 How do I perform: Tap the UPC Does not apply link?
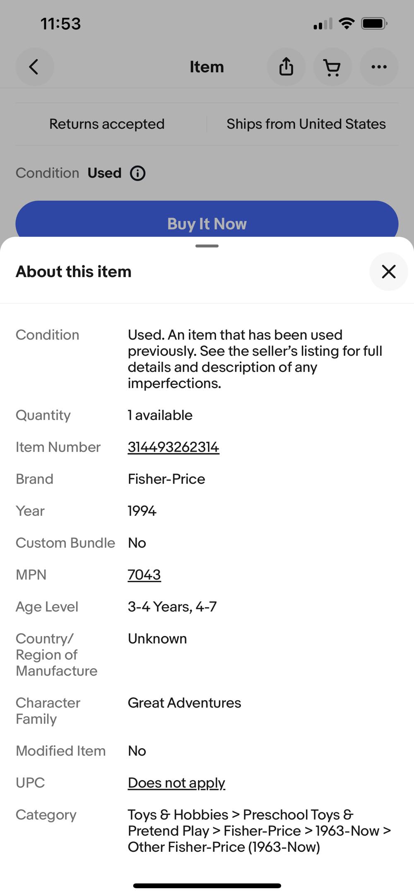pos(176,783)
